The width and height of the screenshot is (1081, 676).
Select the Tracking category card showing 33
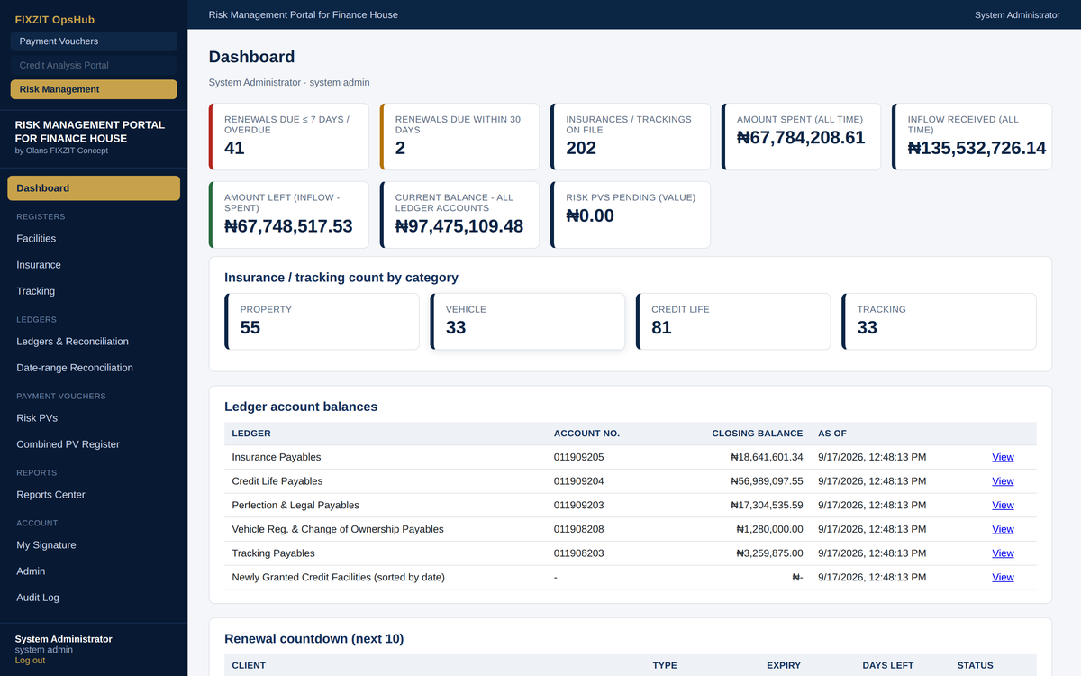point(939,321)
